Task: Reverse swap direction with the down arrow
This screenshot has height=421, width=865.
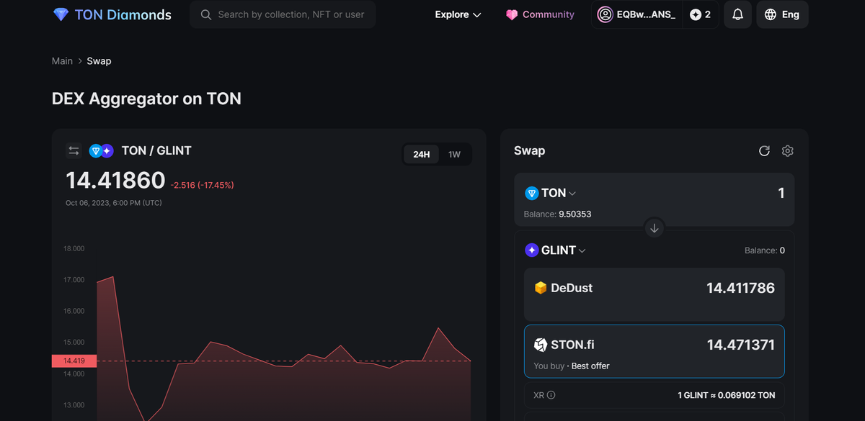Action: pos(655,228)
